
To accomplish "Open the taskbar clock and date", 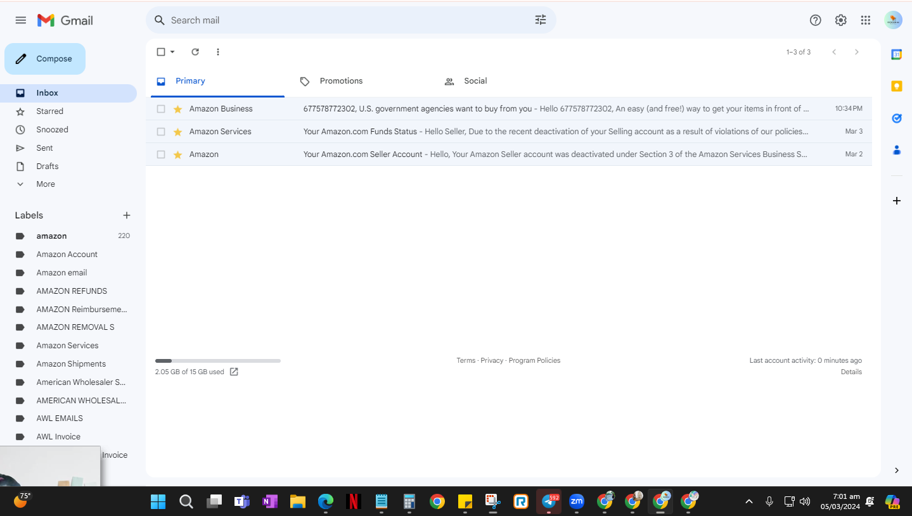I will pos(840,501).
